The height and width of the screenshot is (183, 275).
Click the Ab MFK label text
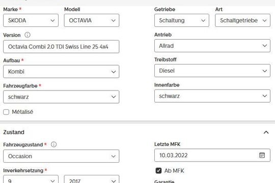(x=174, y=171)
